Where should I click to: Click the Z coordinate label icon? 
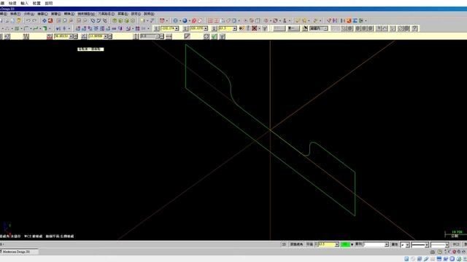tap(214, 28)
